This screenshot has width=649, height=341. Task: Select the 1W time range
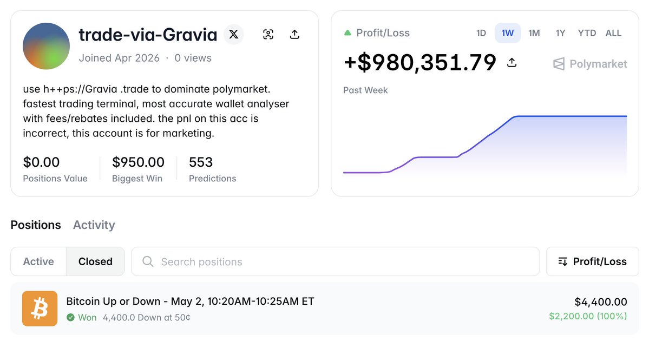pyautogui.click(x=507, y=33)
